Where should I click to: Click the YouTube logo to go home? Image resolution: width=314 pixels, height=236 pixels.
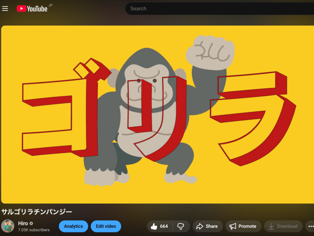pyautogui.click(x=32, y=9)
